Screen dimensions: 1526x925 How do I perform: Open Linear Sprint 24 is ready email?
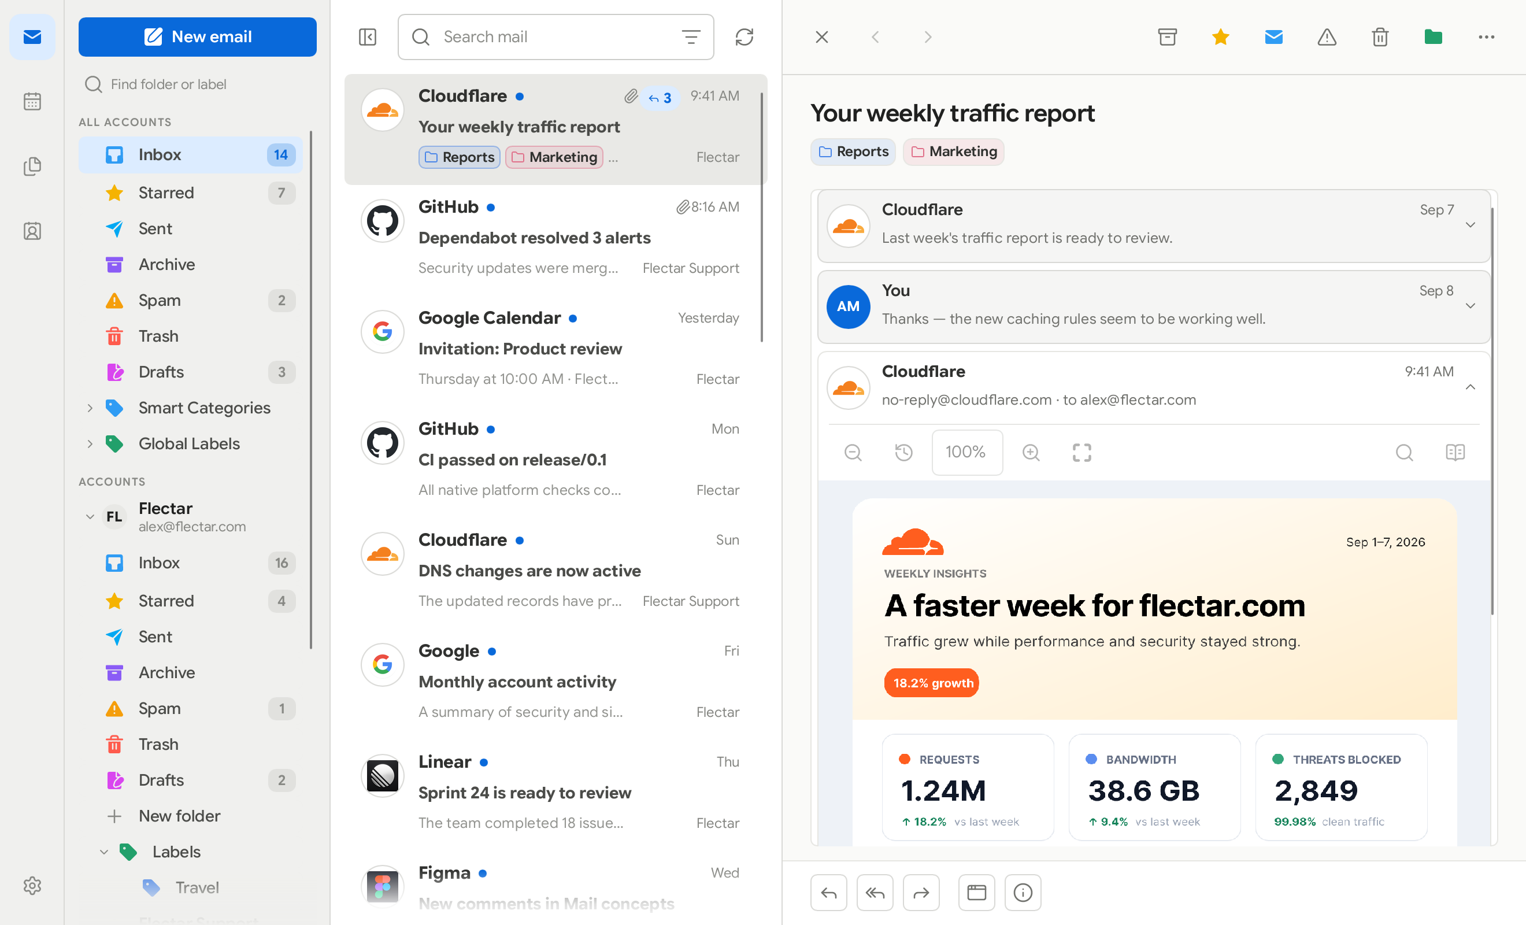pos(555,795)
